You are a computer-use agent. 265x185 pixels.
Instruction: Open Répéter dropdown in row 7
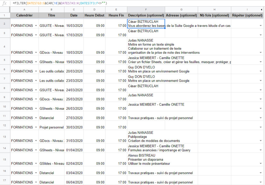tap(261, 80)
